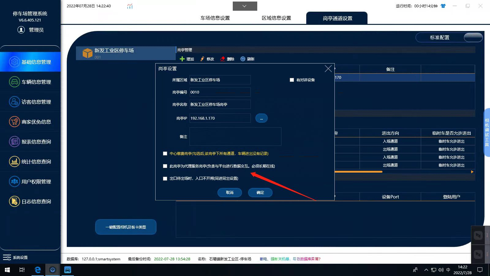The image size is (490, 276).
Task: Click the 岗亭编号 input field
Action: click(220, 92)
